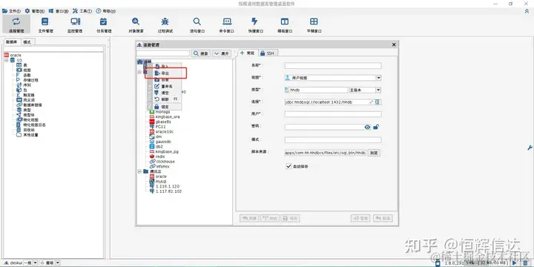Image resolution: width=534 pixels, height=267 pixels.
Task: Click the wrench icon on right edge
Action: 530,148
